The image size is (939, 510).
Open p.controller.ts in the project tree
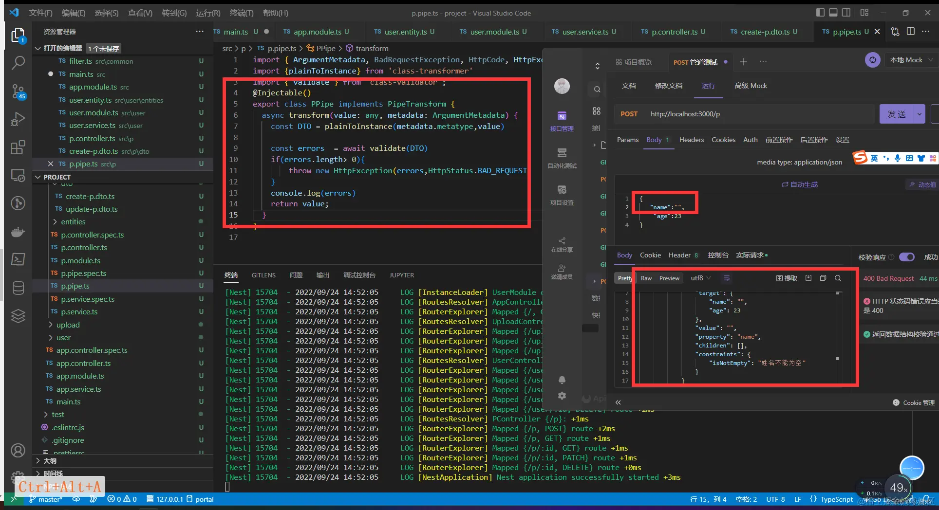click(x=84, y=248)
